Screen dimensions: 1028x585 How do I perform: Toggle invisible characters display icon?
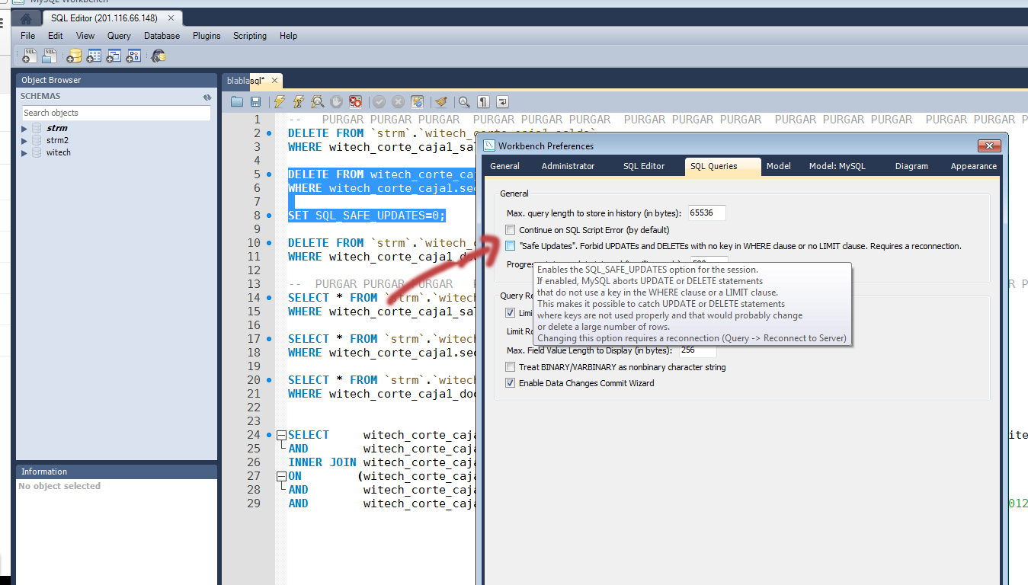point(483,101)
